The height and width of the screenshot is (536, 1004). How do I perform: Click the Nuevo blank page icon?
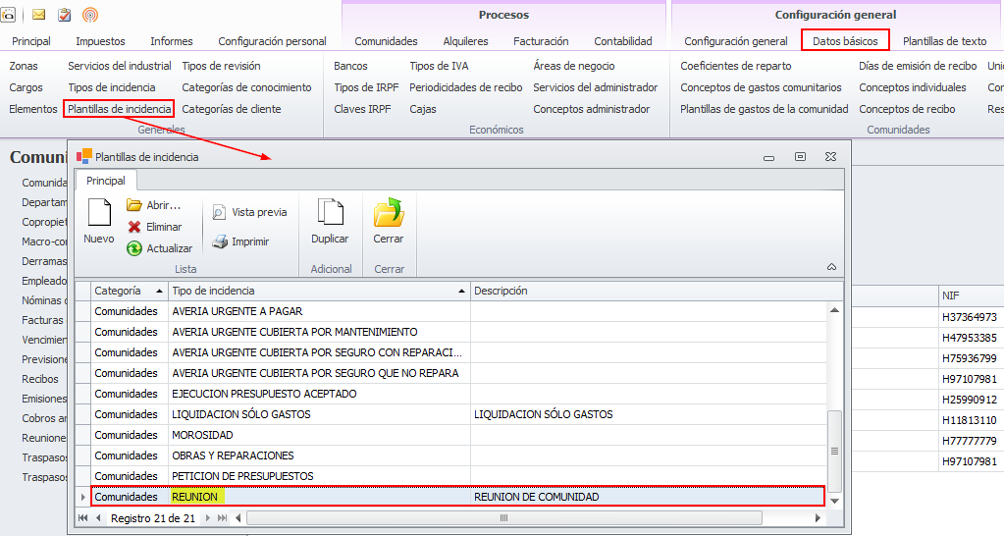point(99,213)
